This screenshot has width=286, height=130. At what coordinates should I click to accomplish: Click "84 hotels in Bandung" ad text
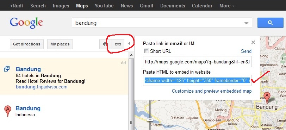39,75
